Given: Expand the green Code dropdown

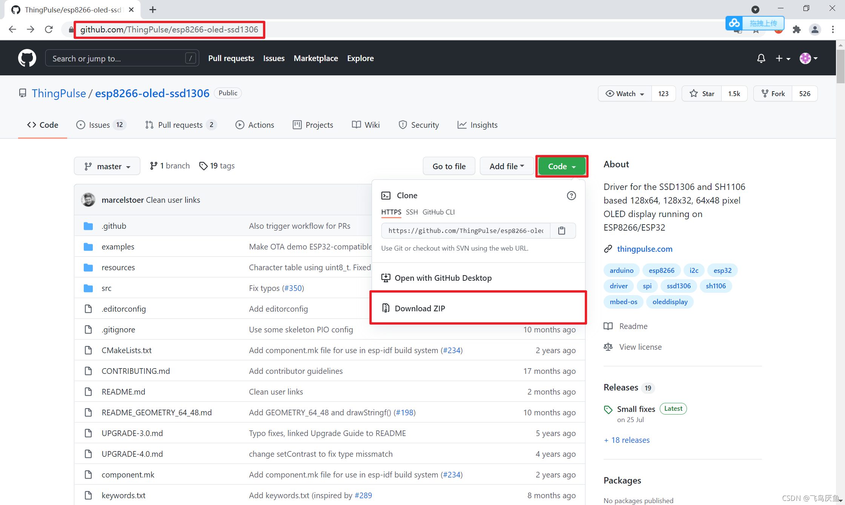Looking at the screenshot, I should tap(561, 166).
